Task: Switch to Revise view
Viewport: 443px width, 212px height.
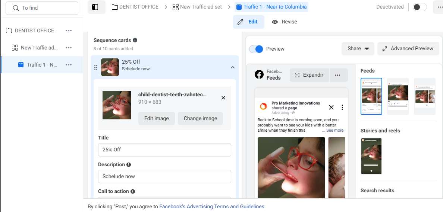Action: 285,22
